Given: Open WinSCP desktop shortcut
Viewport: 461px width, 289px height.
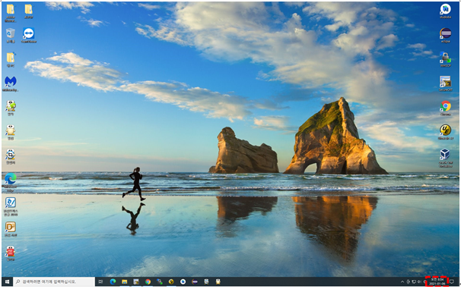Looking at the screenshot, I should 446,59.
